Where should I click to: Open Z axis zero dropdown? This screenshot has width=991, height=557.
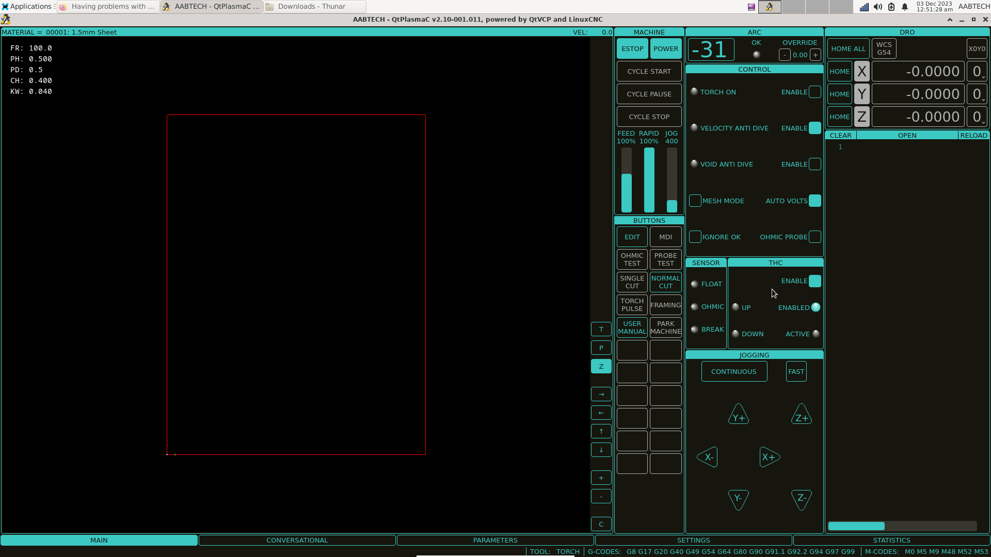(977, 117)
